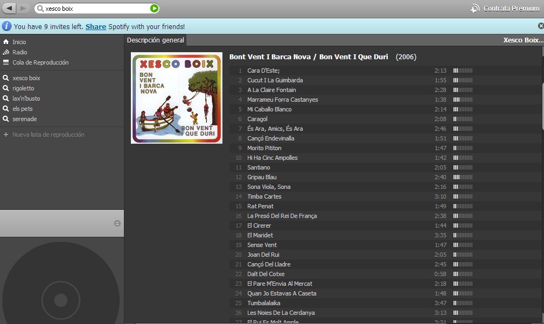Open Radio in the sidebar
Viewport: 544px width, 324px height.
pos(20,52)
